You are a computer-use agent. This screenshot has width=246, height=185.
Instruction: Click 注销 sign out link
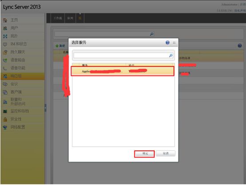pyautogui.click(x=243, y=5)
